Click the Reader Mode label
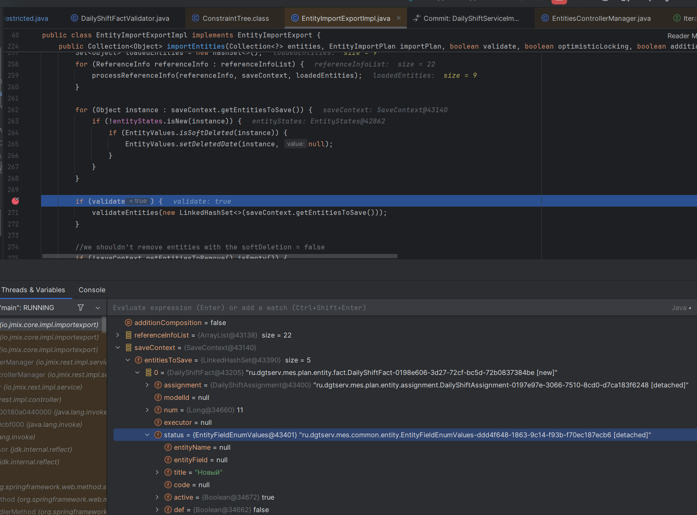The image size is (697, 515). (x=682, y=36)
